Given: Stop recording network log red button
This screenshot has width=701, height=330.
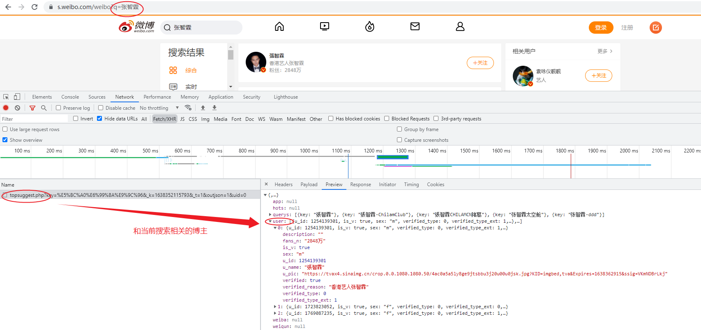Looking at the screenshot, I should click(x=6, y=108).
